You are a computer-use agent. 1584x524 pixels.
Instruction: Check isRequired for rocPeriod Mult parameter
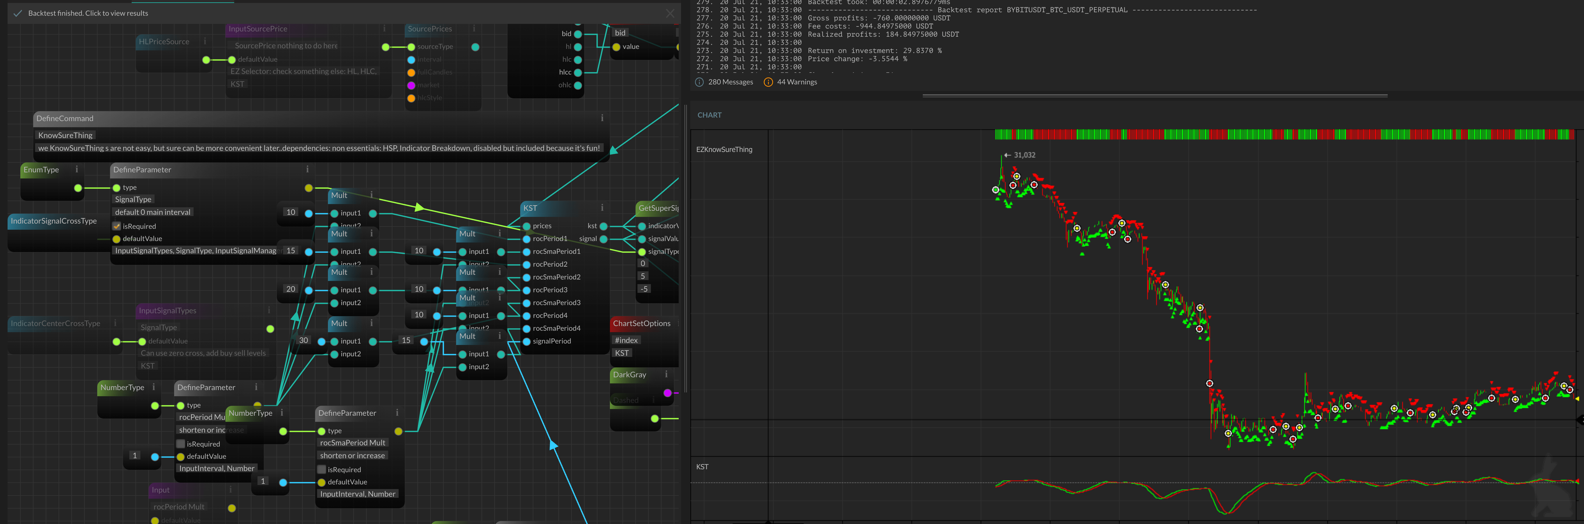pos(181,444)
